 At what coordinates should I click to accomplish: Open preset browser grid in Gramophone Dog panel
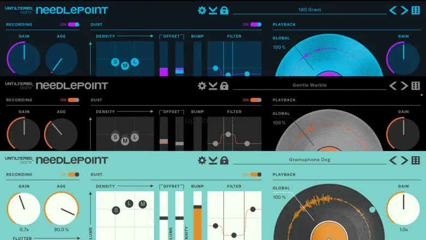[416, 160]
